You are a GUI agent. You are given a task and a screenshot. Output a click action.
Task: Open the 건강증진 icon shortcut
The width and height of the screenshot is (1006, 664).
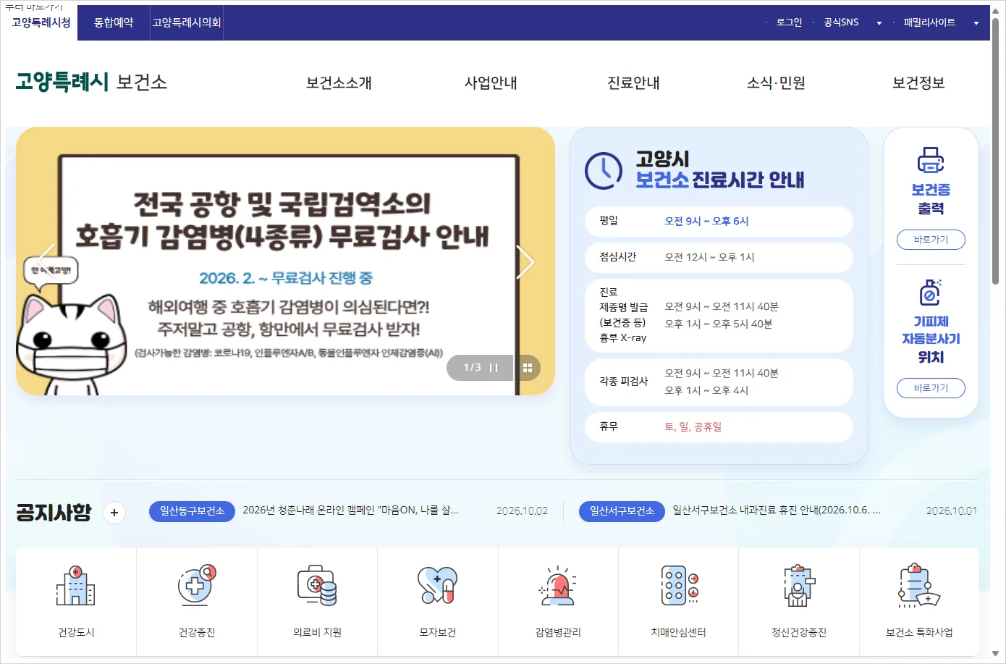(197, 601)
